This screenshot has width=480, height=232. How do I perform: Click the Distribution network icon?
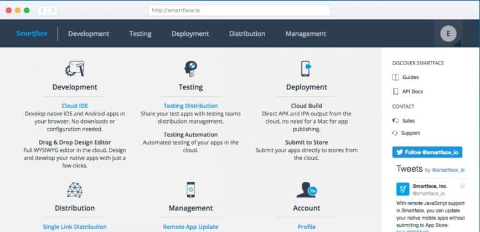[x=75, y=190]
